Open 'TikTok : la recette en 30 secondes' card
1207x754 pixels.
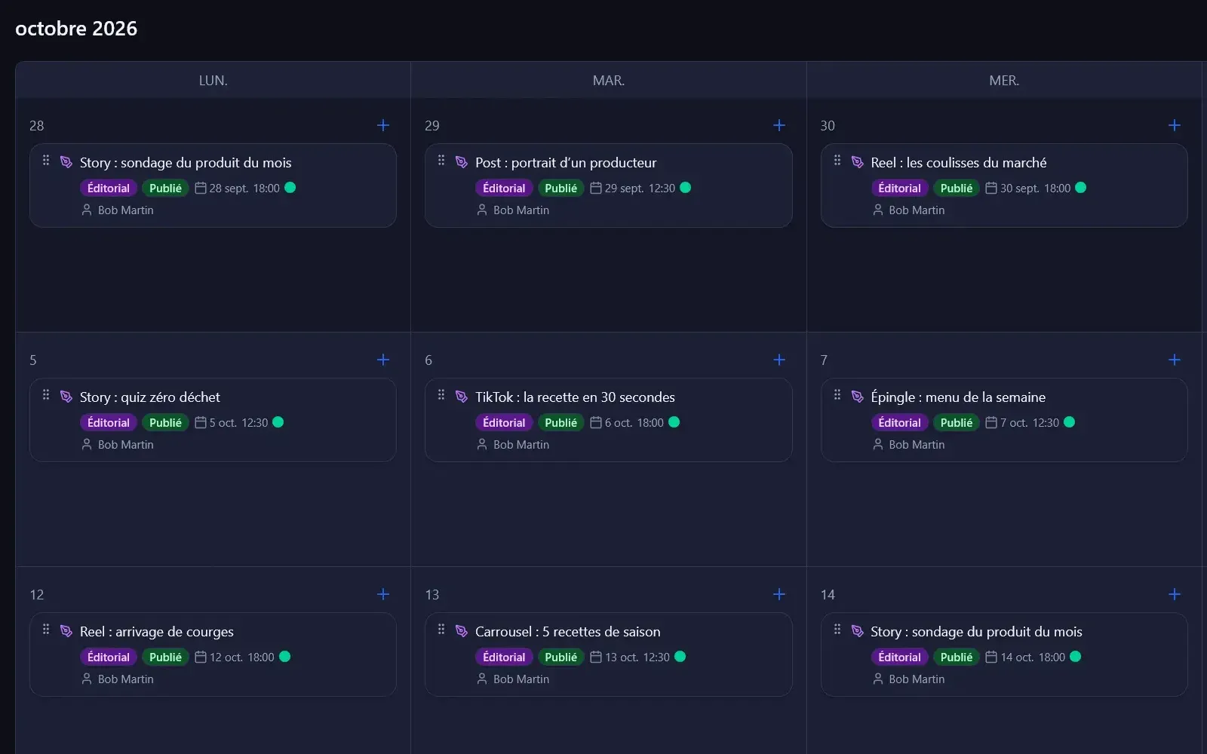[608, 420]
